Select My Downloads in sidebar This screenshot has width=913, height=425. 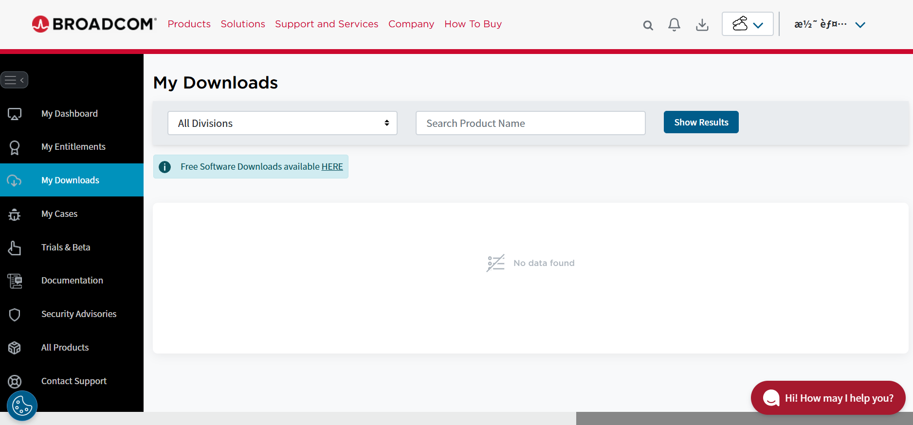(72, 180)
